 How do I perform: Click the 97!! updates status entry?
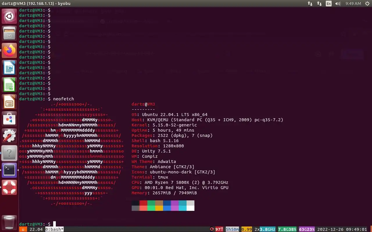(219, 229)
